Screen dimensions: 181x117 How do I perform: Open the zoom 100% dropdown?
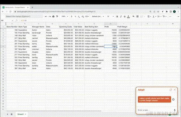click(x=65, y=16)
